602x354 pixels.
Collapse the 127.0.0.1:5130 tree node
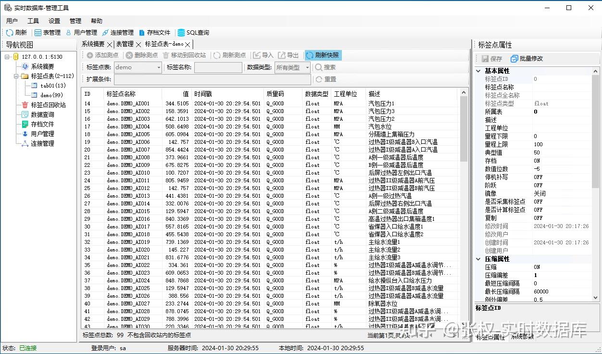(8, 57)
